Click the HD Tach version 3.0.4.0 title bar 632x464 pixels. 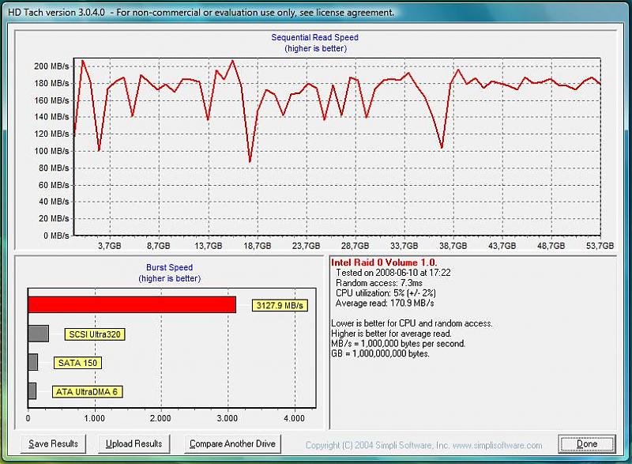coord(316,13)
